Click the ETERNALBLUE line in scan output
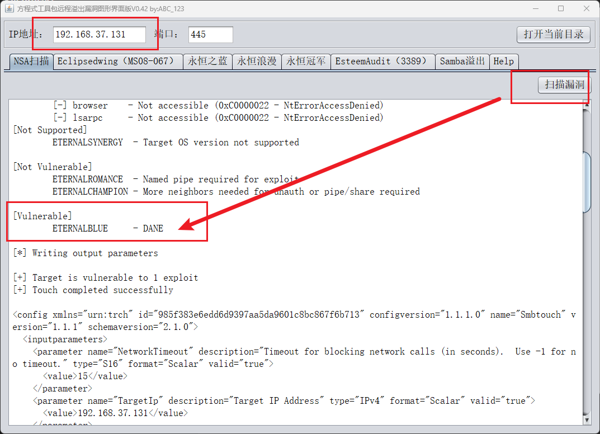The image size is (600, 434). [108, 228]
